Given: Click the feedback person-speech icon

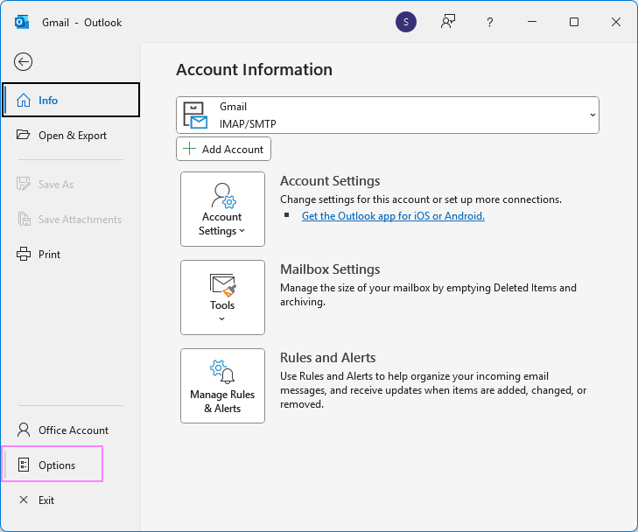Looking at the screenshot, I should 448,22.
